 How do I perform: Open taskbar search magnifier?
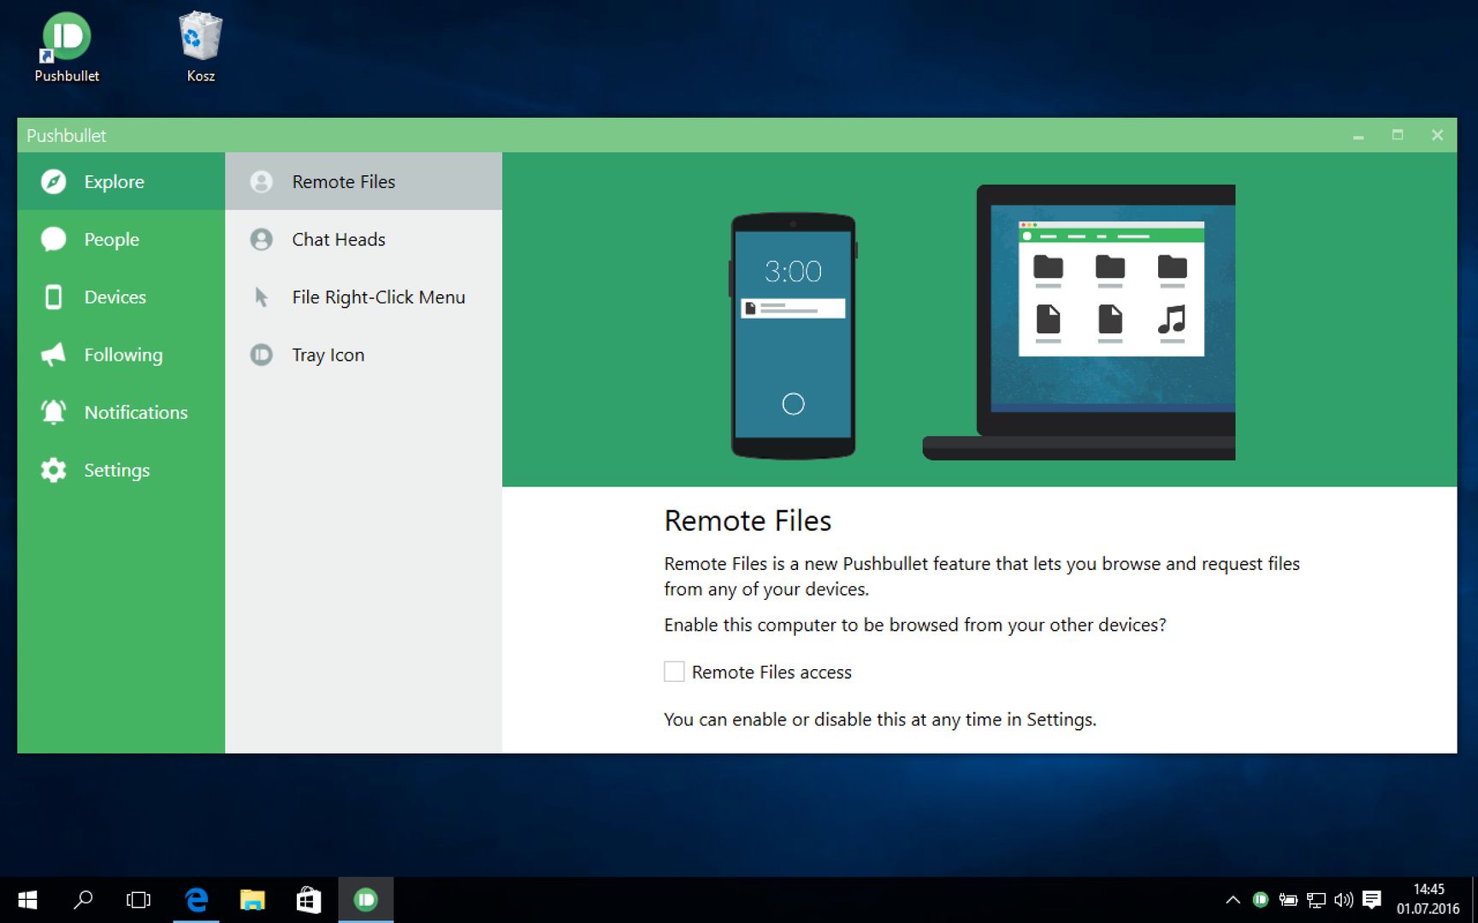83,900
